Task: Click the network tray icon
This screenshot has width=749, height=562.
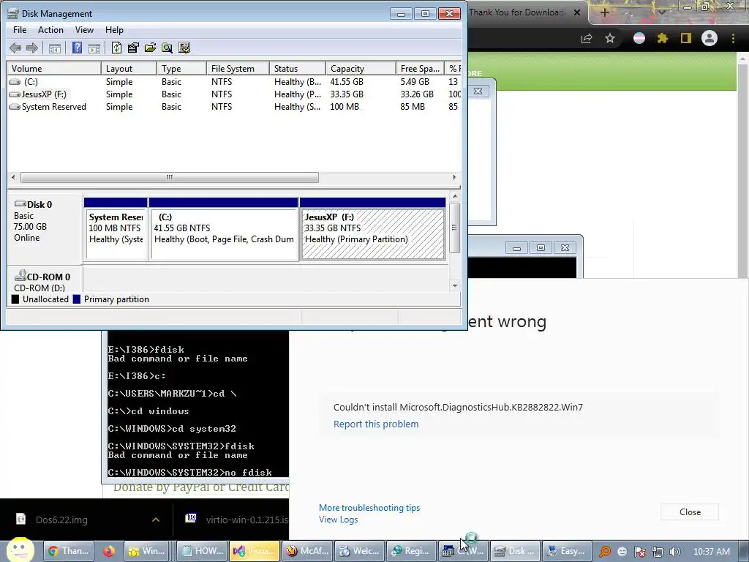Action: pos(658,552)
